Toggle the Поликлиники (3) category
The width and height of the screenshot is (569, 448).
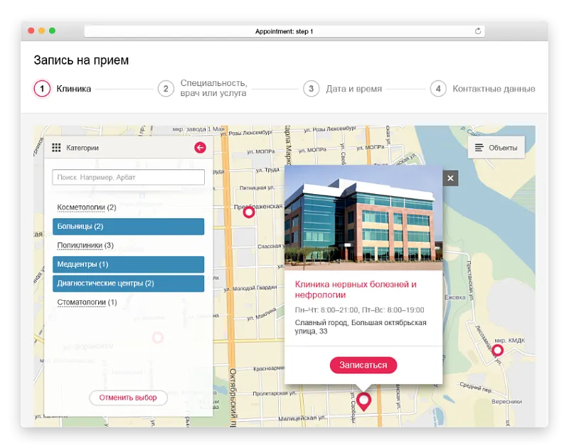coord(85,245)
